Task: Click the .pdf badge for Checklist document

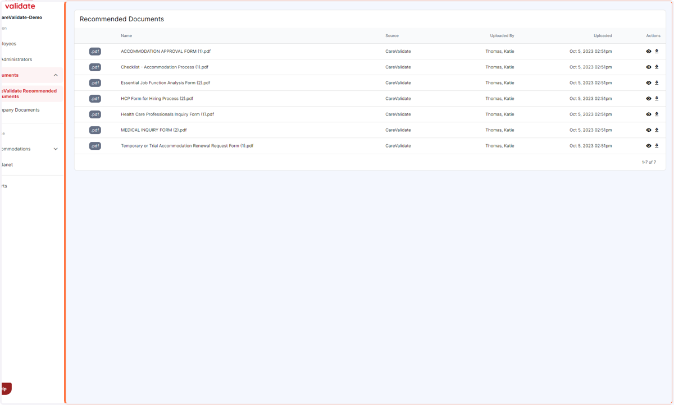Action: point(95,67)
